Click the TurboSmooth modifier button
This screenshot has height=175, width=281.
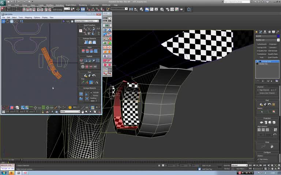tap(261, 44)
